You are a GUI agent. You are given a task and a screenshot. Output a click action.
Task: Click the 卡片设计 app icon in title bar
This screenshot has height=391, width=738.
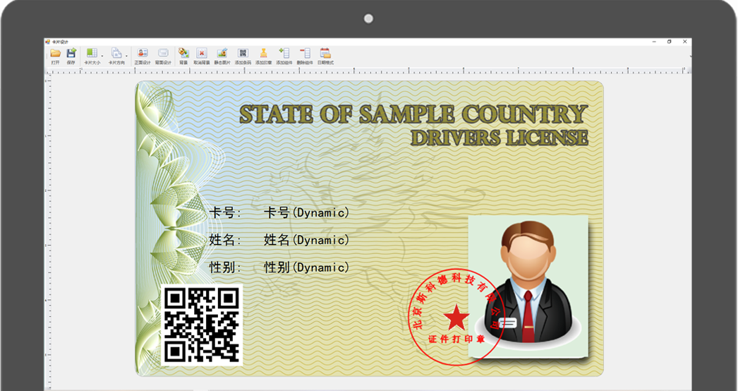click(48, 42)
